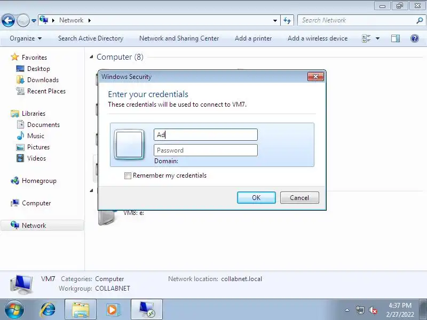Click the user name field containing Ad
The height and width of the screenshot is (320, 427).
tap(205, 135)
